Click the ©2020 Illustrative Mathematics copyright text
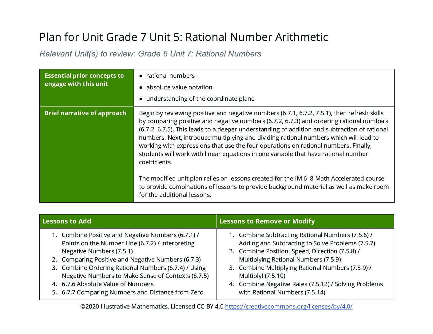The width and height of the screenshot is (433, 334). tap(152, 306)
